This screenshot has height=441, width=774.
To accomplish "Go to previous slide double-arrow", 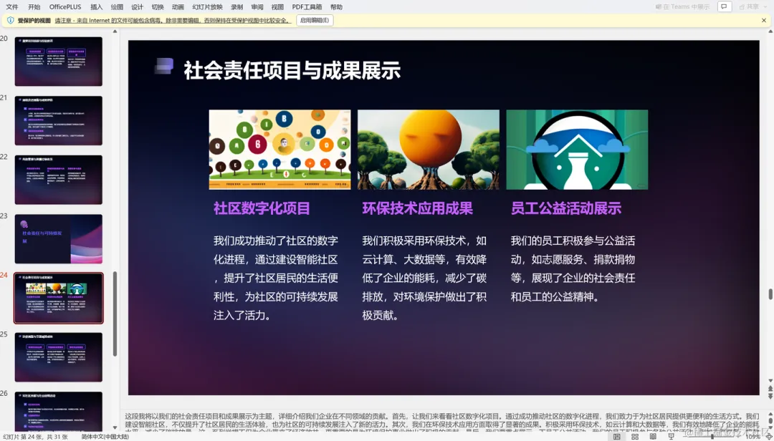I will point(770,389).
